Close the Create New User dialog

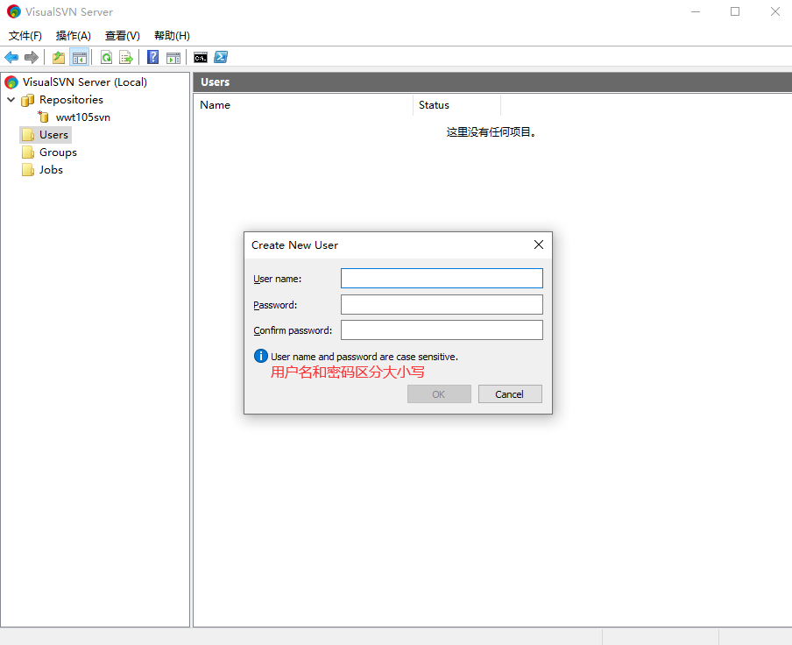tap(539, 245)
